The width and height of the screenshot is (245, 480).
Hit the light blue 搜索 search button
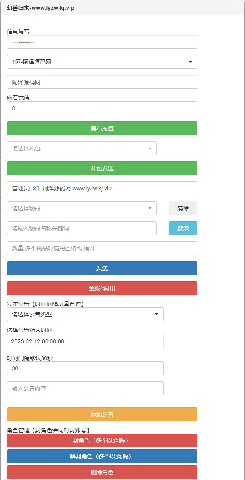click(183, 228)
